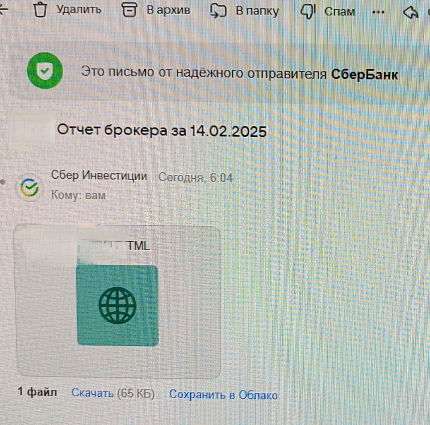Click the move-to-folder icon

coord(218,11)
